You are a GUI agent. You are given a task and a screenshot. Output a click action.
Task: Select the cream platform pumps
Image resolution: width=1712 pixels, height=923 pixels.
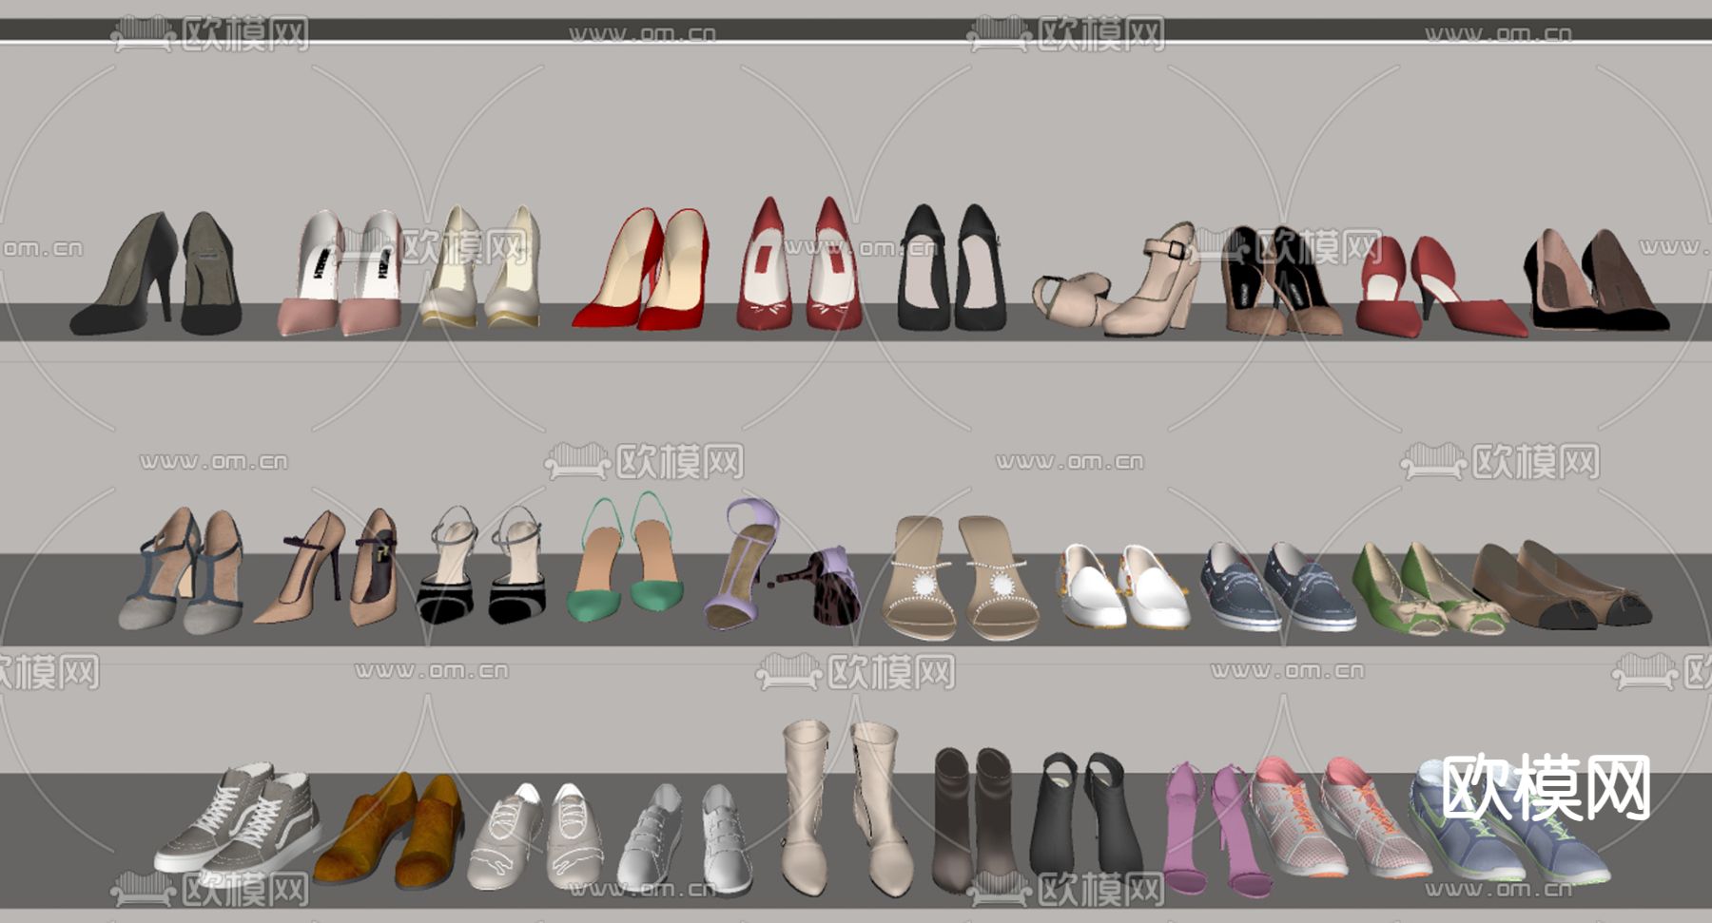tap(480, 267)
